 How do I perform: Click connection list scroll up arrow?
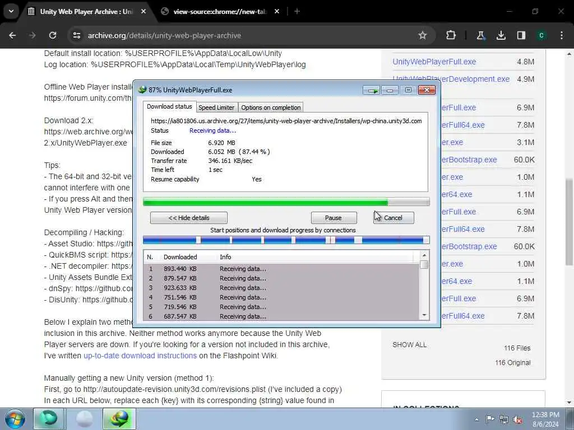424,255
